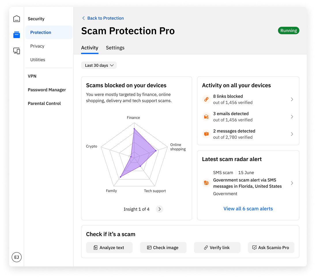Click the orange link icon beside links blocked
The width and height of the screenshot is (316, 278).
(x=206, y=99)
